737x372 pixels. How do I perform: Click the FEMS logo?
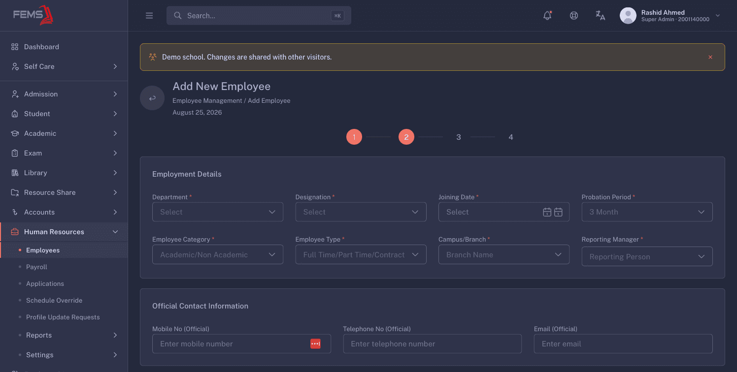tap(33, 15)
